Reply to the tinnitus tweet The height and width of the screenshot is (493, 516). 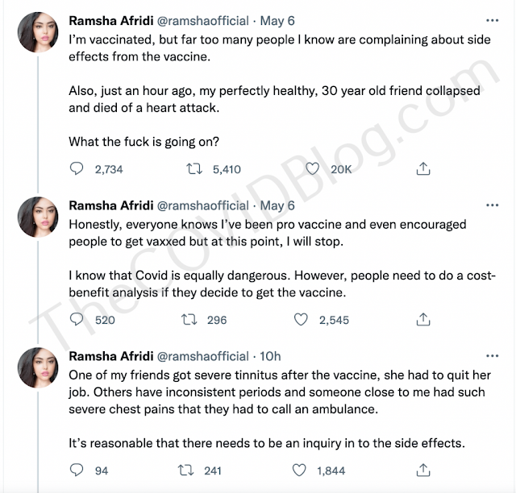(x=77, y=470)
